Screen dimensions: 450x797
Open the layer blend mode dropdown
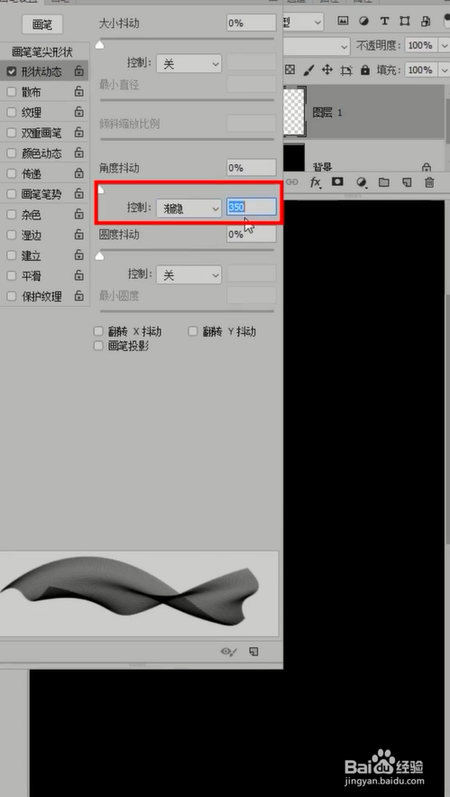click(x=317, y=46)
